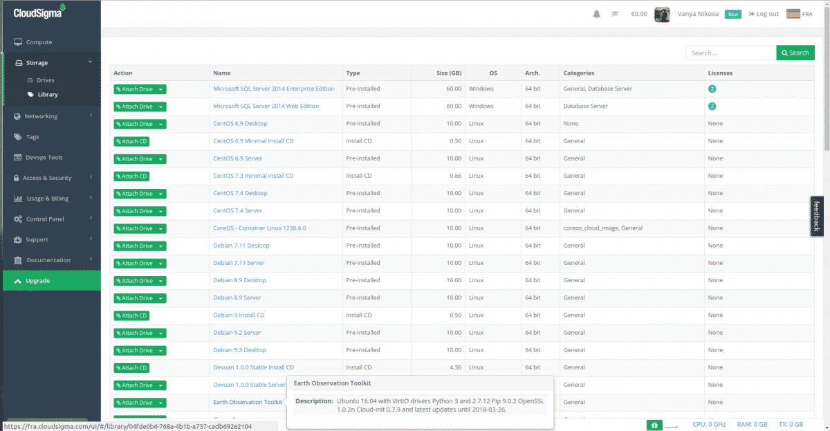Screen dimensions: 830x431
Task: Click the gift icon in the status bar
Action: [x=654, y=425]
